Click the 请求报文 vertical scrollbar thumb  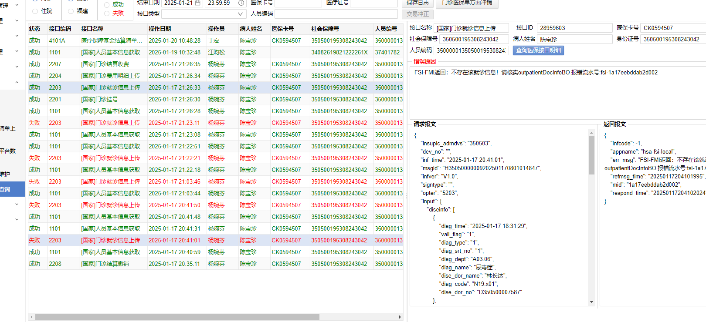591,155
